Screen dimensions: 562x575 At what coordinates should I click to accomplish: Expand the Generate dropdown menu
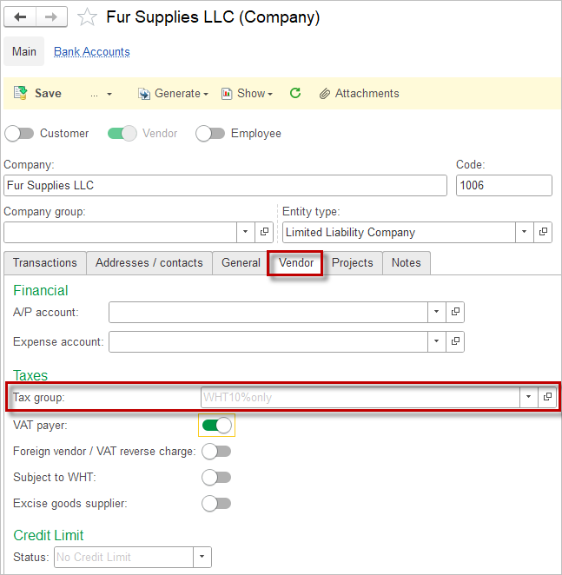(173, 94)
